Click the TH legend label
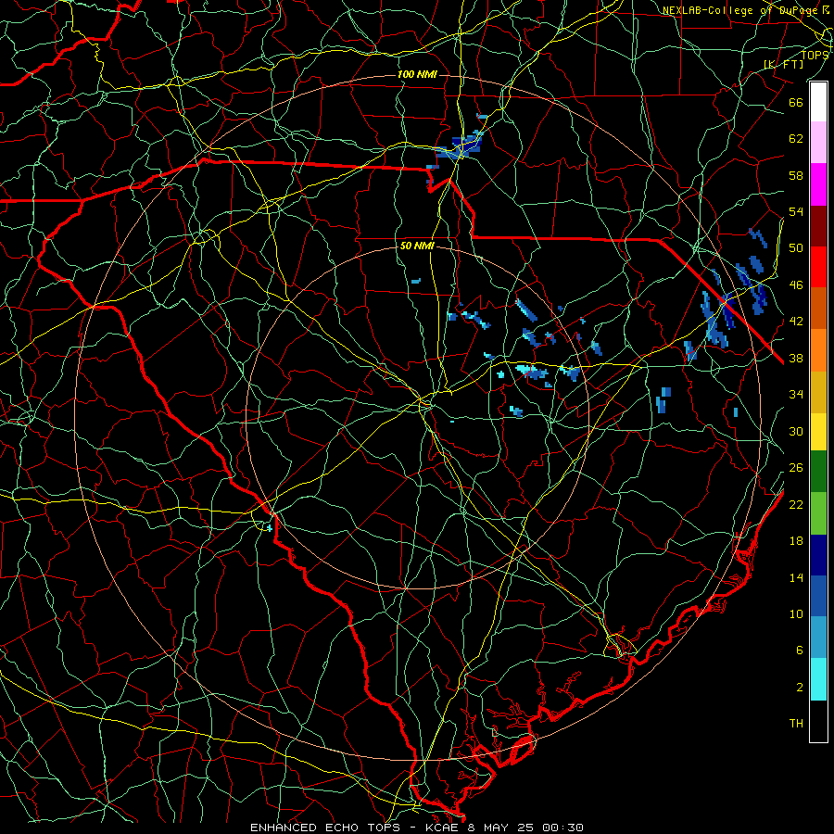834x834 pixels. [796, 724]
